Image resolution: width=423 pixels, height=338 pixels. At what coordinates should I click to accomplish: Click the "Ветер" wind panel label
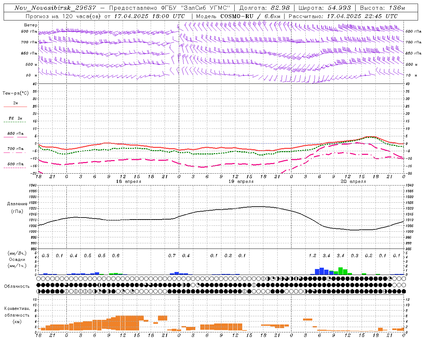[31, 25]
